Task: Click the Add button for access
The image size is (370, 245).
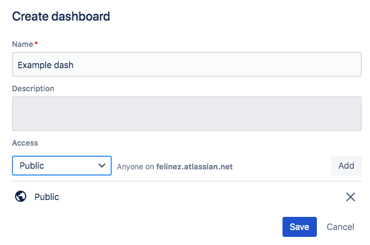Action: pyautogui.click(x=346, y=166)
